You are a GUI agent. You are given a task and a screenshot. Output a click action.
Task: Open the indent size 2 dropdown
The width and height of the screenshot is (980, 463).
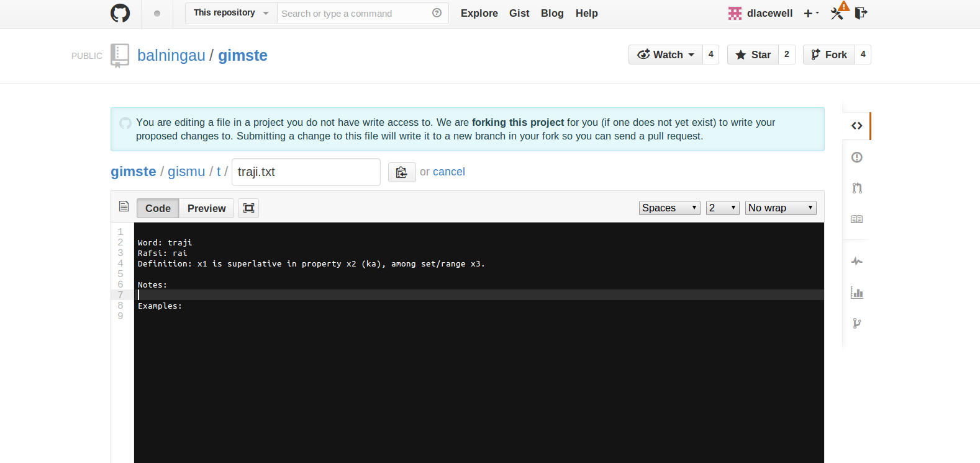point(723,208)
